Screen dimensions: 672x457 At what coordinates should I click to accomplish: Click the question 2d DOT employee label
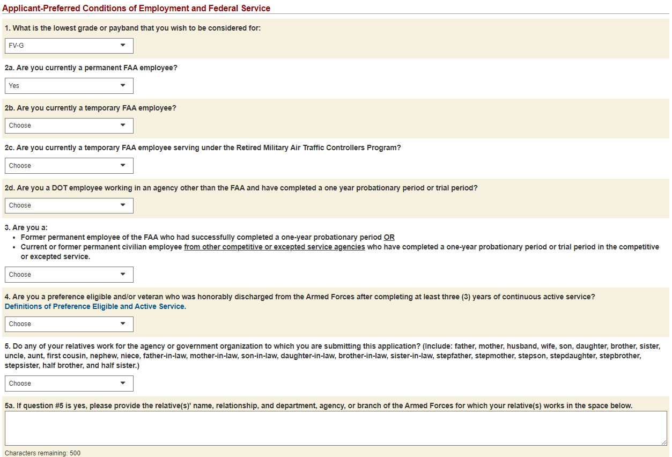click(241, 188)
